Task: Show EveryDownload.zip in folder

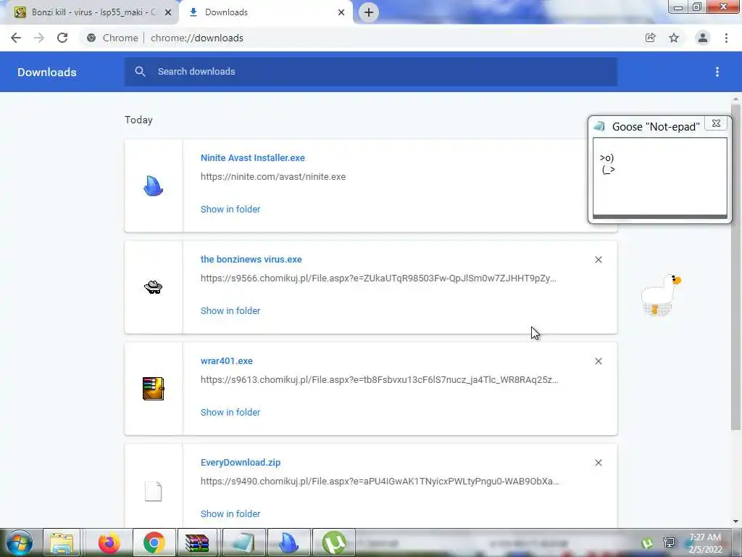Action: (x=230, y=513)
